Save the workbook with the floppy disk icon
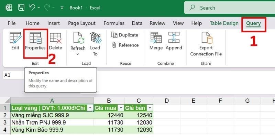The height and width of the screenshot is (140, 275). coord(21,8)
